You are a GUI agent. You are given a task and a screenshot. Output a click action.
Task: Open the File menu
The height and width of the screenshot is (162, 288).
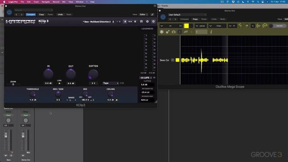click(22, 2)
